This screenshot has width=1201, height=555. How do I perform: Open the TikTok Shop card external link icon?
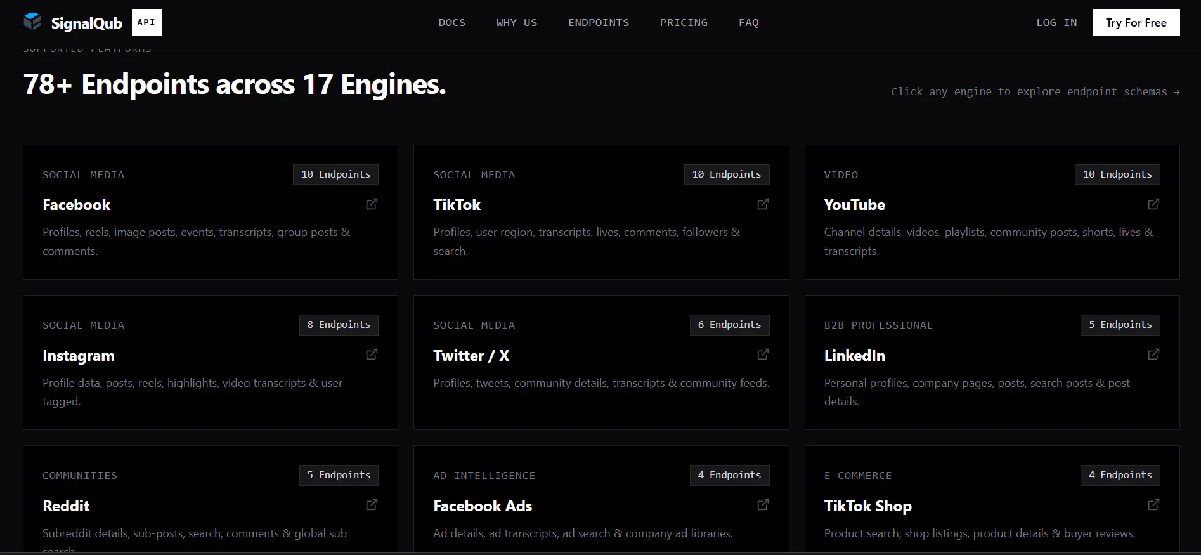point(1153,505)
